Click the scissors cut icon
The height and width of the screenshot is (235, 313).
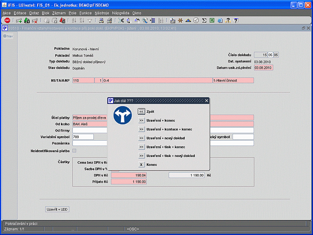pos(121,21)
